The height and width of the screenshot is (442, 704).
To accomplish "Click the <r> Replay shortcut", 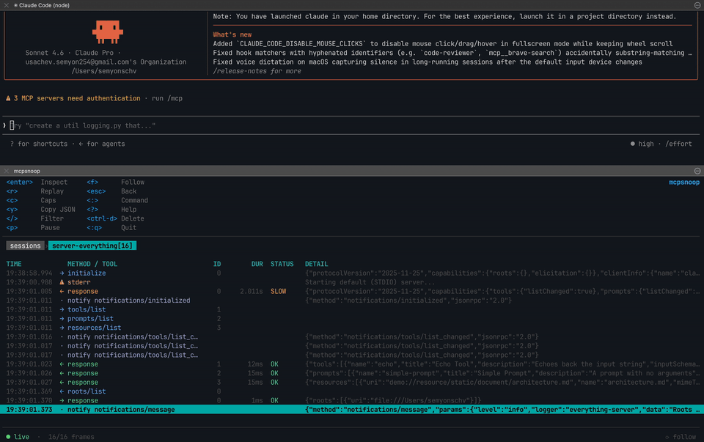I will (x=35, y=191).
